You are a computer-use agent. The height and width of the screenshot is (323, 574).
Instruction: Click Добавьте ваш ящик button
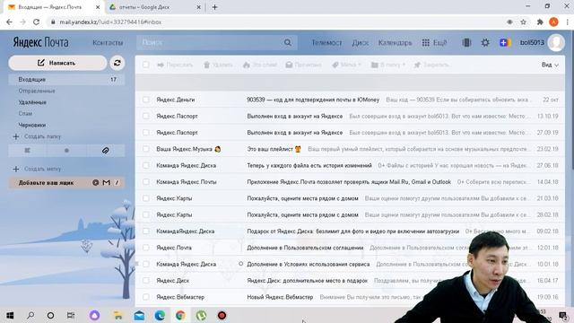[66, 182]
